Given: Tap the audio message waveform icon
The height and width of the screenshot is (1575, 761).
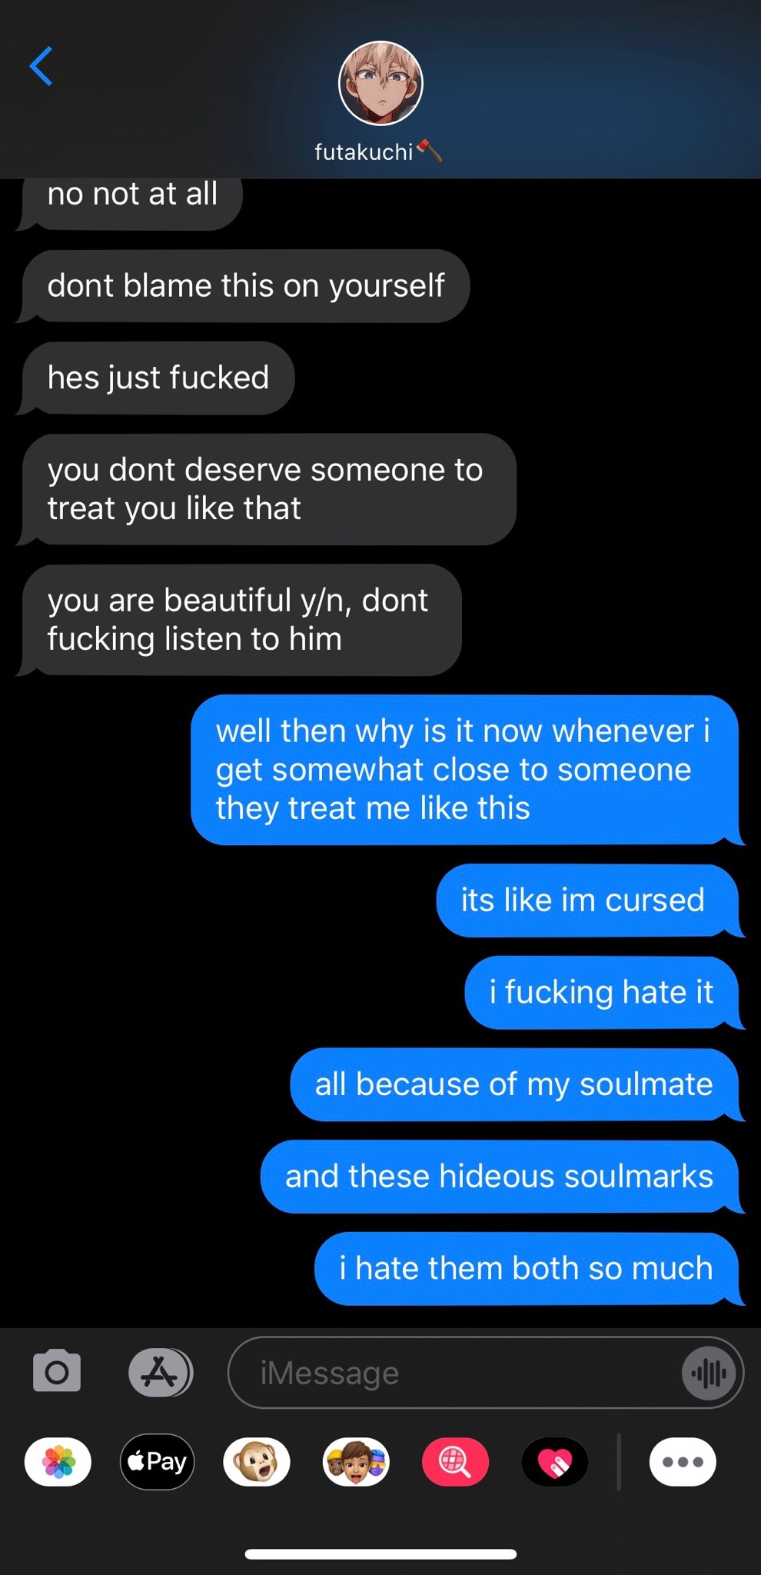Looking at the screenshot, I should pyautogui.click(x=708, y=1373).
